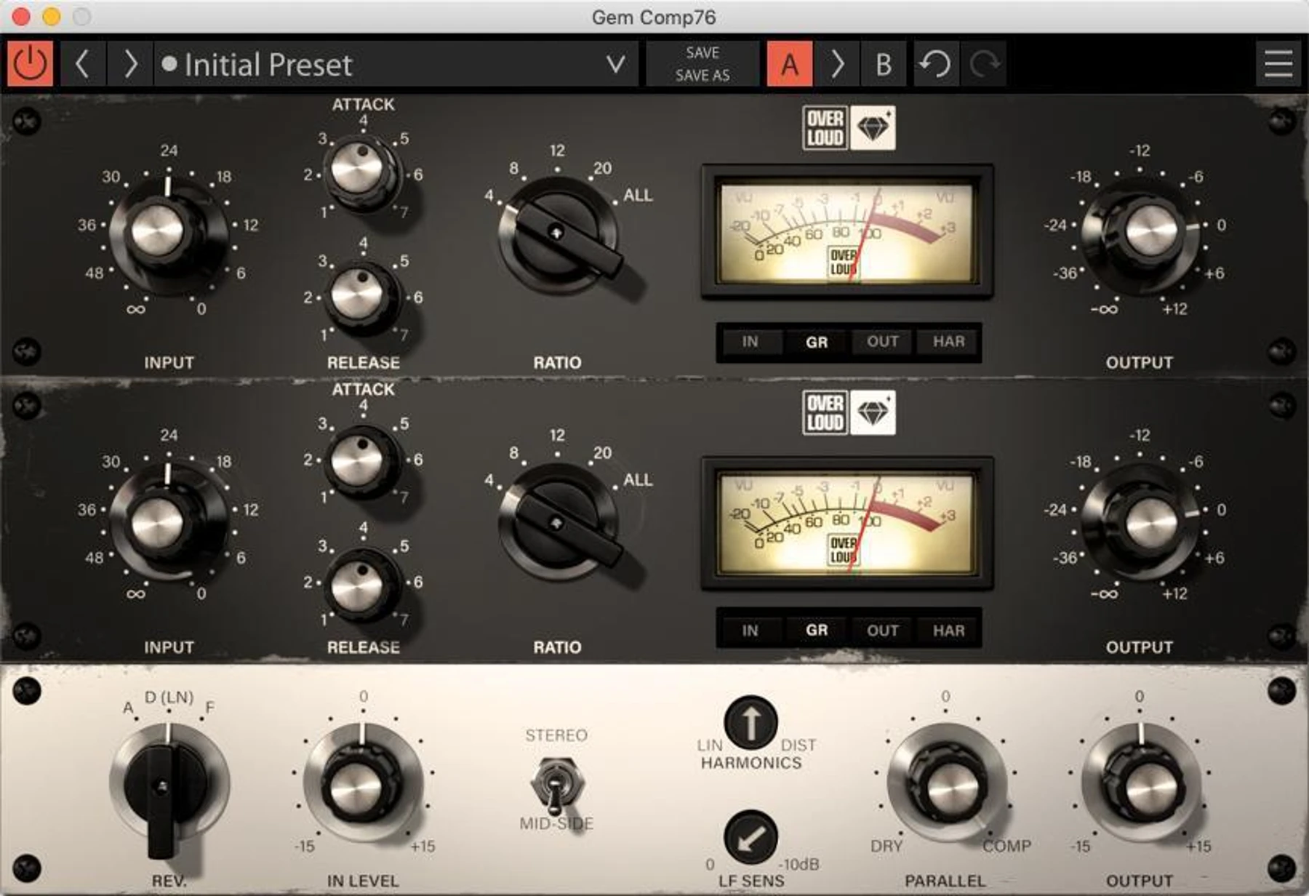This screenshot has width=1309, height=896.
Task: Set top channel meter to OUT
Action: (882, 342)
